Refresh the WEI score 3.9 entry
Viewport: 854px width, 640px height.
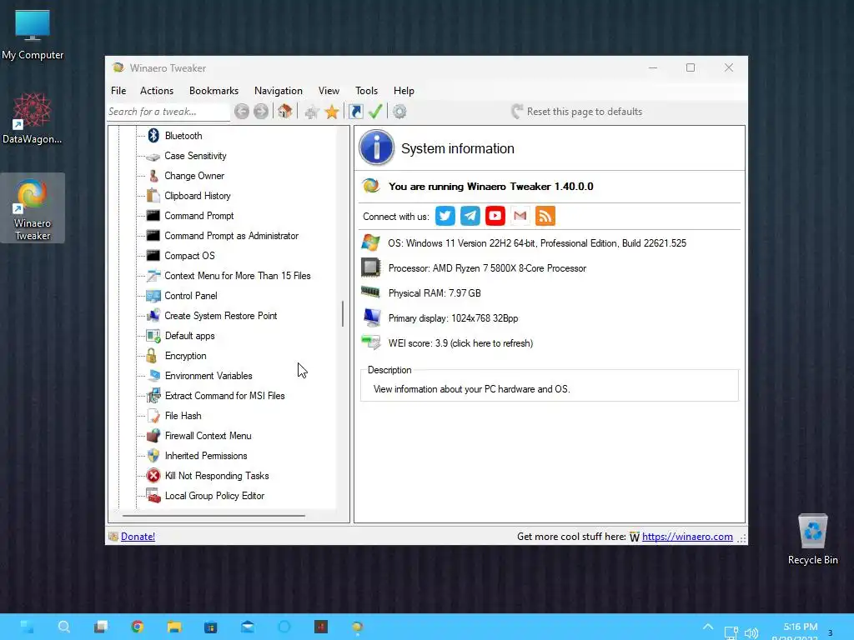(x=460, y=343)
